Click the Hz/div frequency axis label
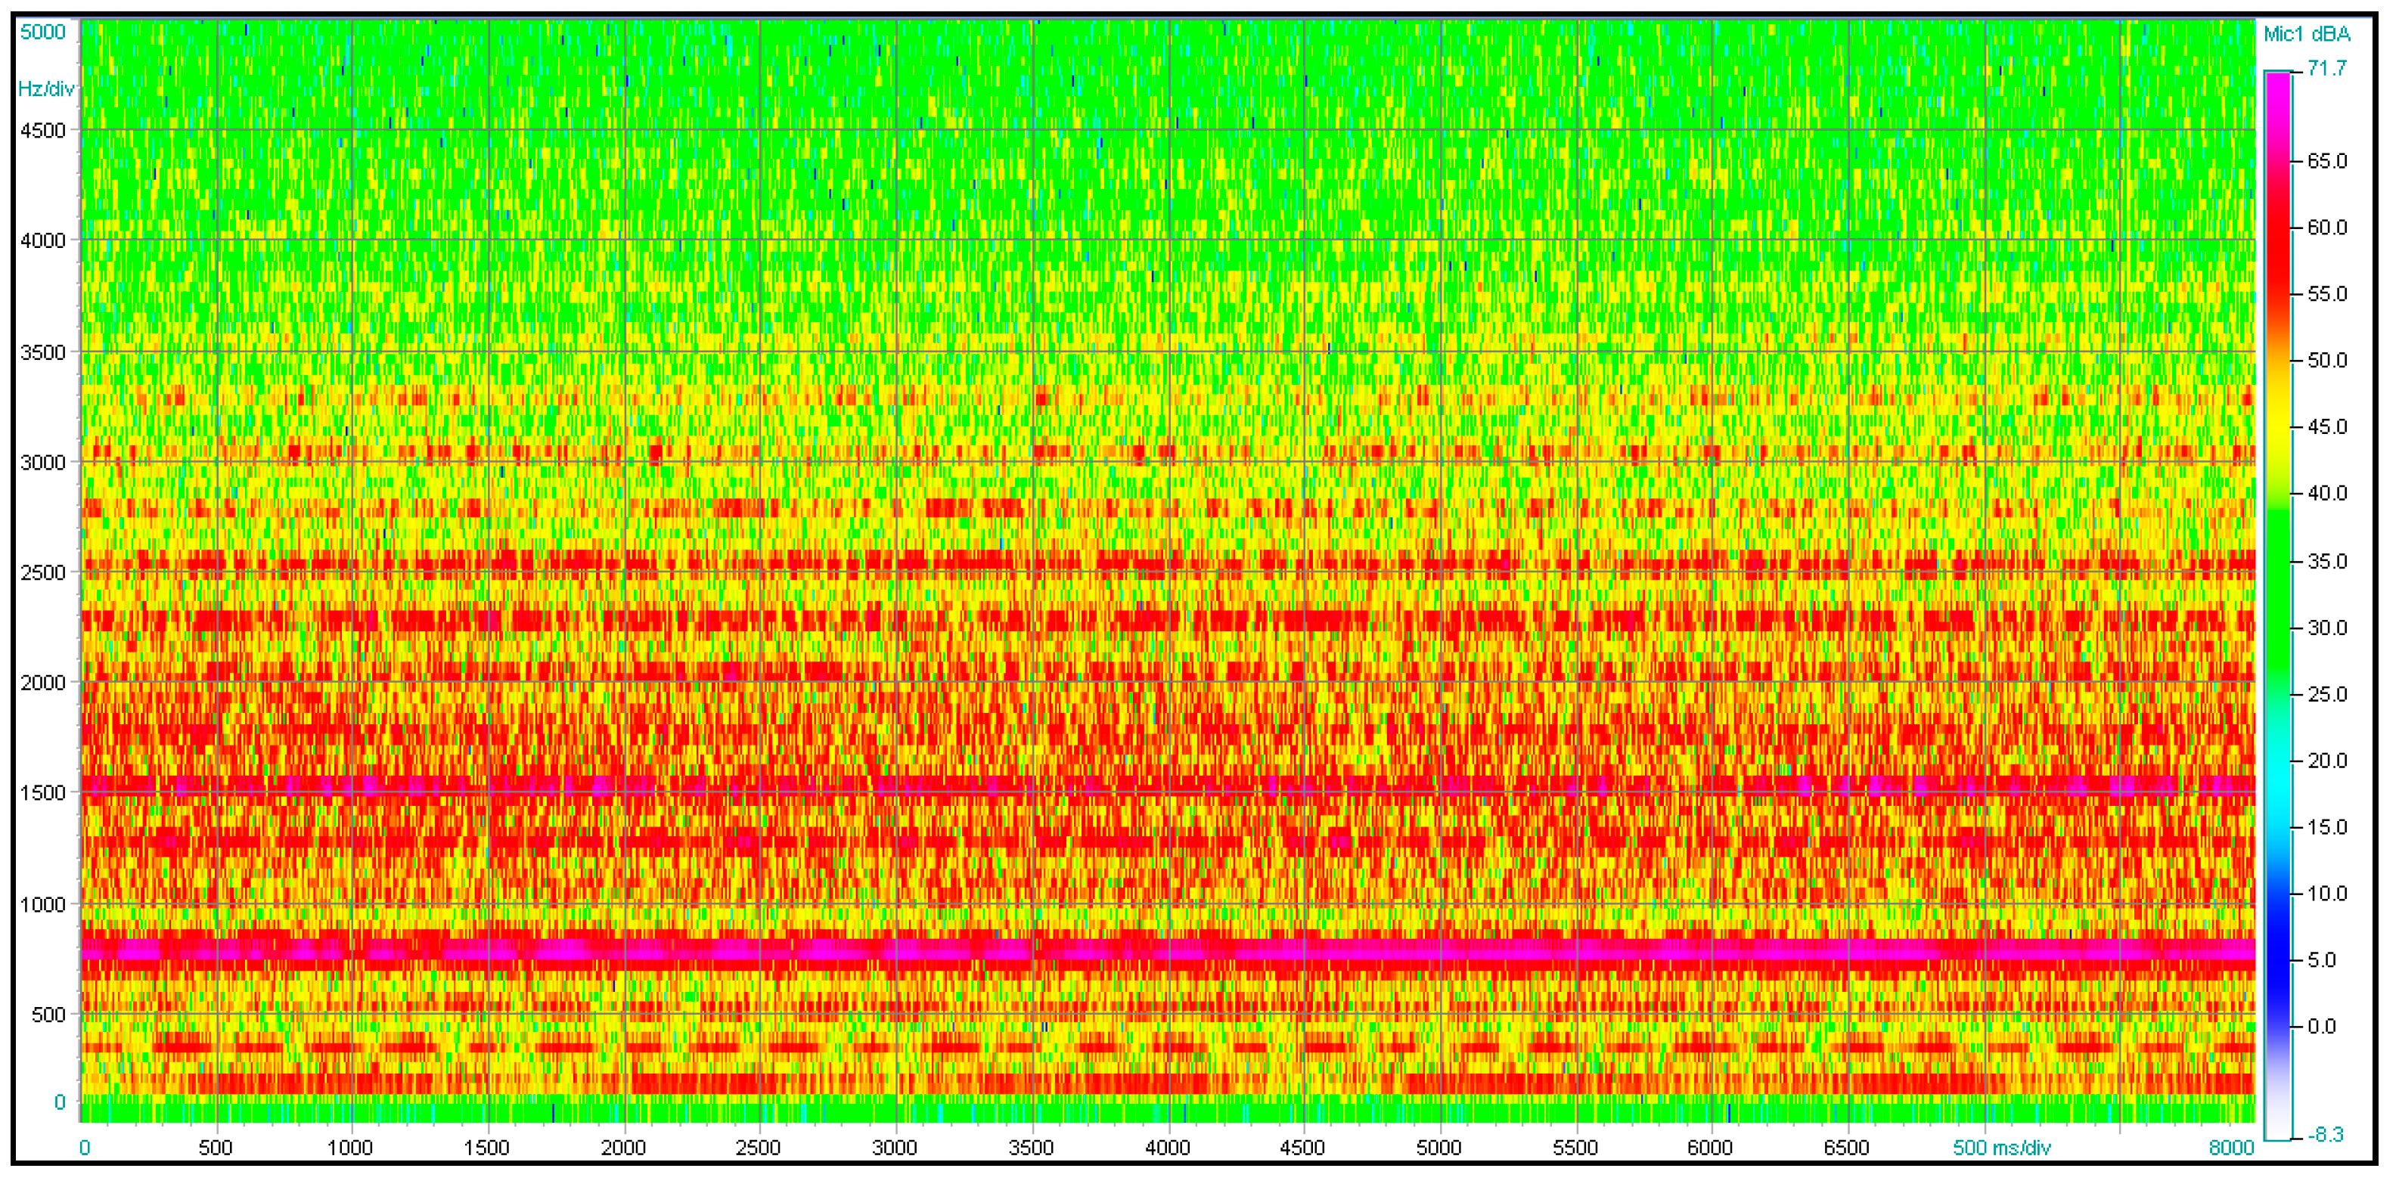This screenshot has width=2399, height=1190. 45,89
